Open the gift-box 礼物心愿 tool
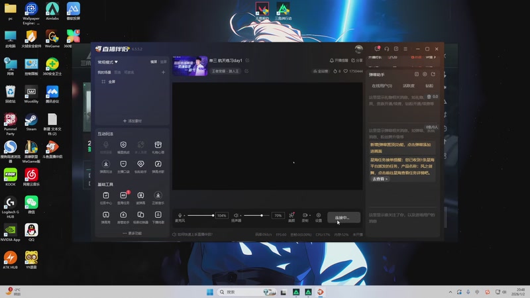Screen dimensions: 530x298 pos(158,147)
